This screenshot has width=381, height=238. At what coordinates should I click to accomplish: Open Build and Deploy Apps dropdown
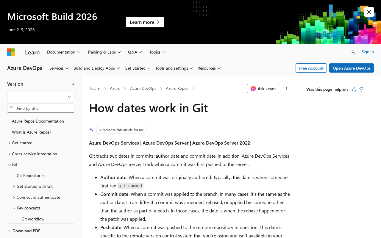click(x=97, y=68)
